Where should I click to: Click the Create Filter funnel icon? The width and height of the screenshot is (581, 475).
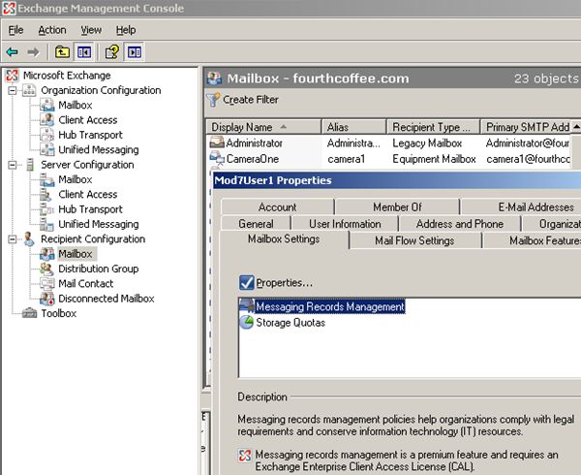tap(213, 100)
